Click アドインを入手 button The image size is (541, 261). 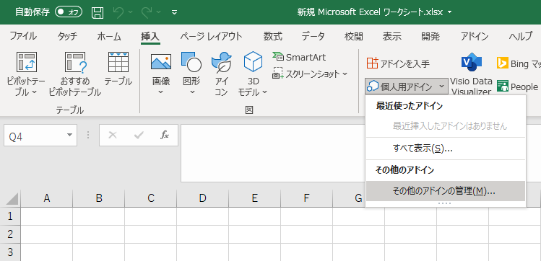click(398, 63)
